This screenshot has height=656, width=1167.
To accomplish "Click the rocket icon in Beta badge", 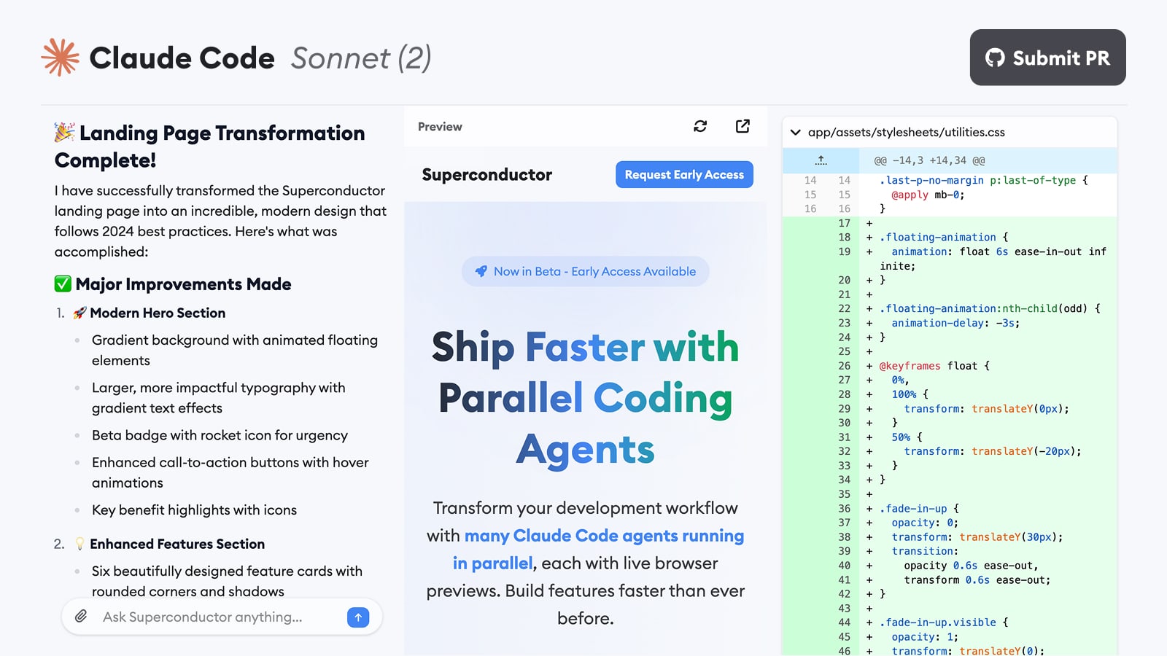I will coord(481,271).
